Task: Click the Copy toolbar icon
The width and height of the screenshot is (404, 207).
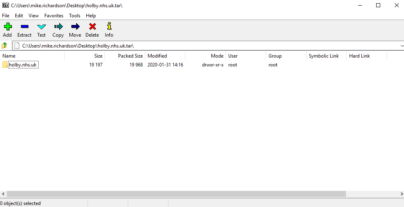Action: 58,27
